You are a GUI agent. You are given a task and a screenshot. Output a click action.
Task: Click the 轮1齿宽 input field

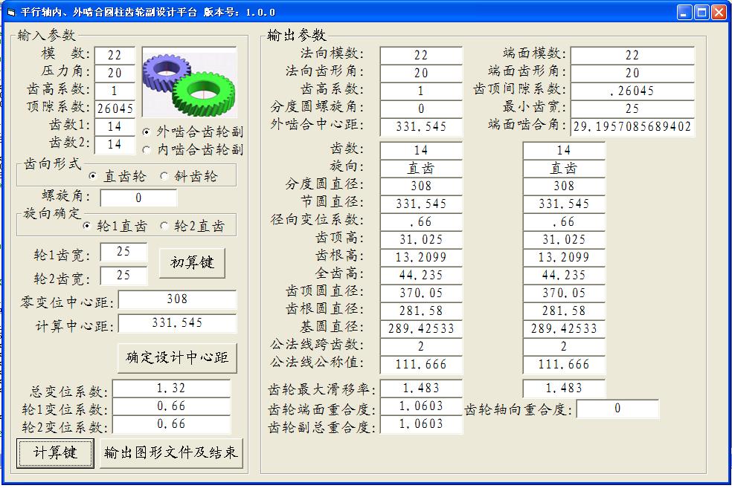123,252
